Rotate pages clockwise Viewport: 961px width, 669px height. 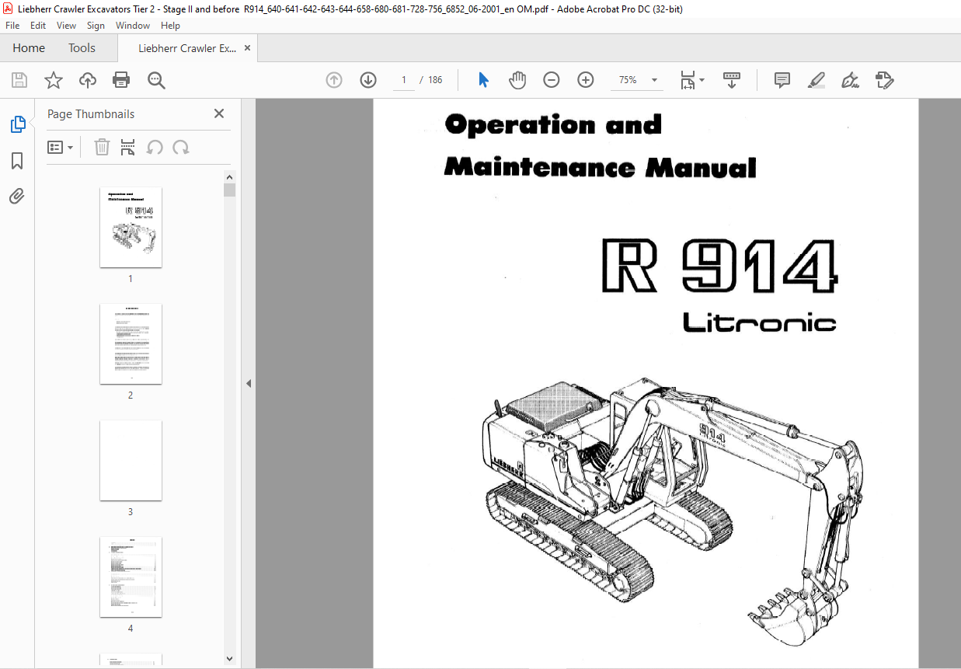pyautogui.click(x=181, y=148)
